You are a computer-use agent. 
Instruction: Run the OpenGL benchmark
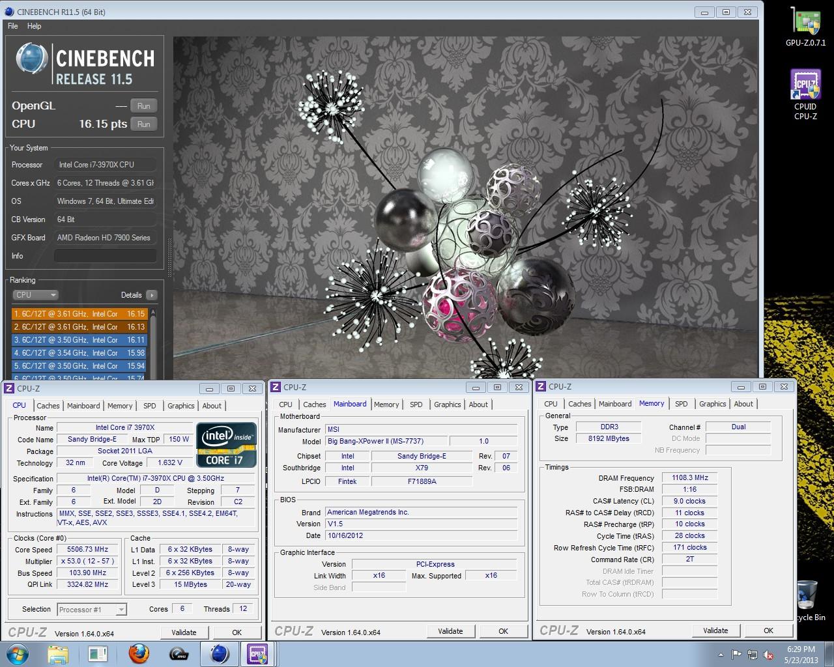(144, 106)
